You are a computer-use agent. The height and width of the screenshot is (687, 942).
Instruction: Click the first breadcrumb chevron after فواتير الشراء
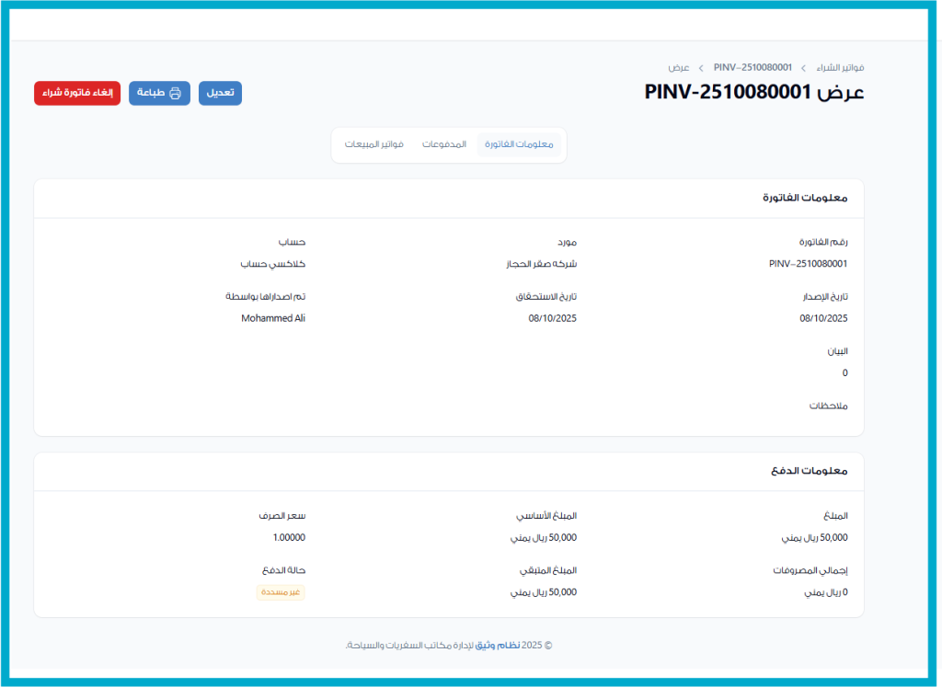(x=803, y=68)
